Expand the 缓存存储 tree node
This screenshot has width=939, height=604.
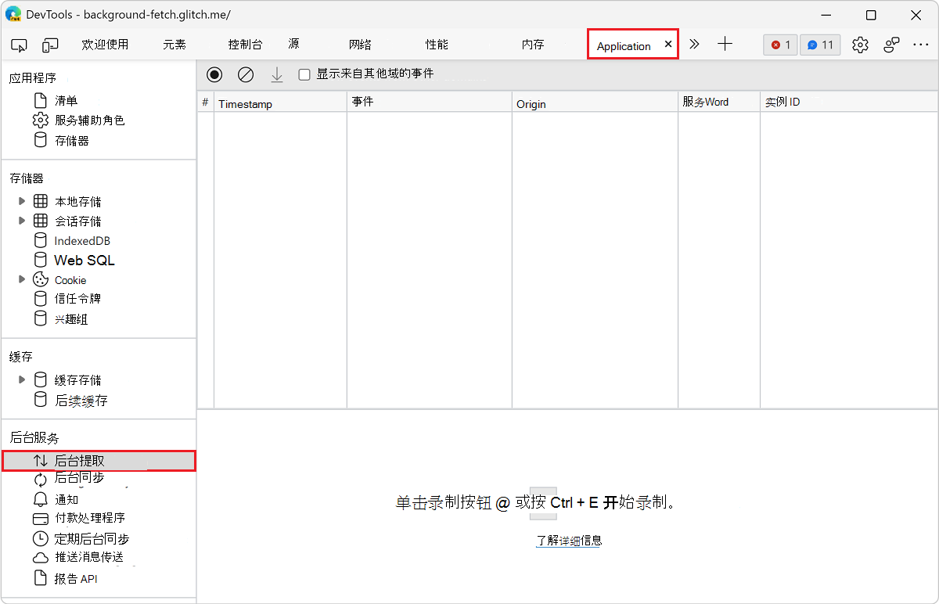22,379
